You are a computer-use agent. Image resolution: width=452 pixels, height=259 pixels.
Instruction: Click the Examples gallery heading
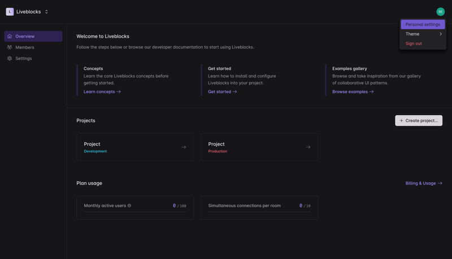(349, 68)
